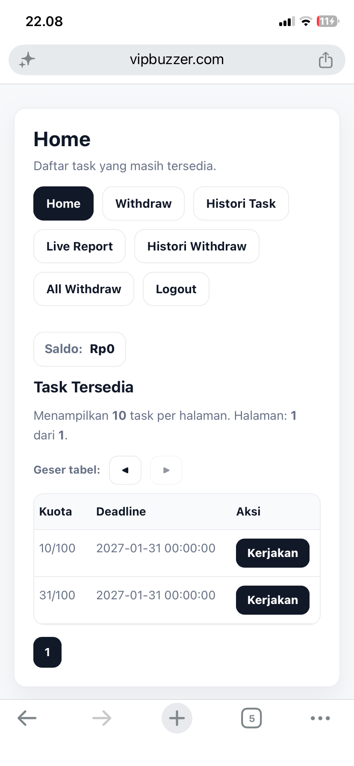This screenshot has height=766, width=354.
Task: Open Live Report section
Action: 80,246
